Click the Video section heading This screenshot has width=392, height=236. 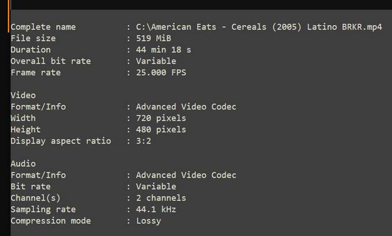tap(23, 95)
